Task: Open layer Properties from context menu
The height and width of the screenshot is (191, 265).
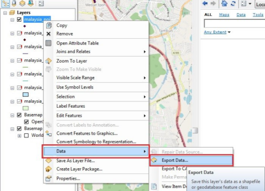Action: 68,178
